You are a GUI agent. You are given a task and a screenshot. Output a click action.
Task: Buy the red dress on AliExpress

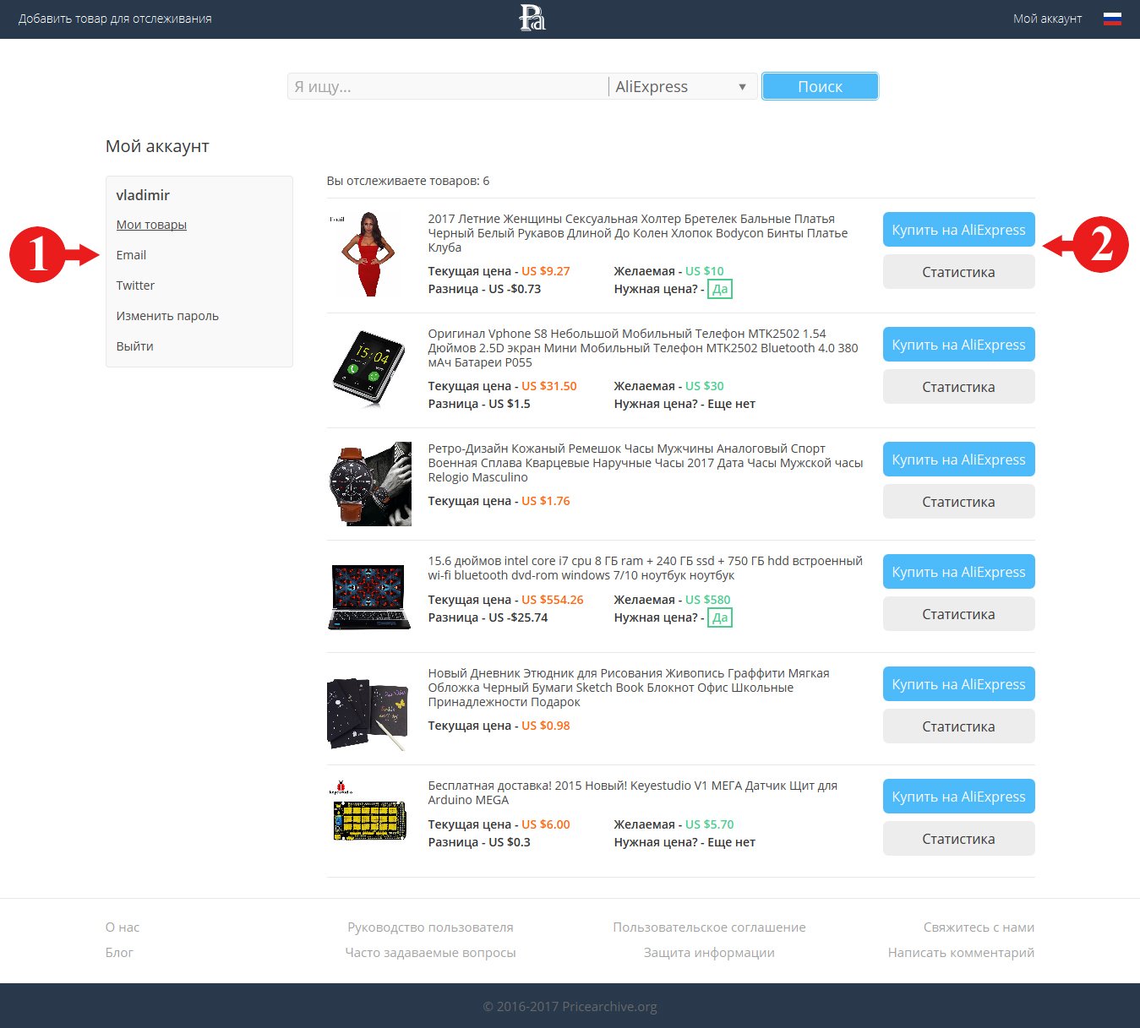click(958, 230)
